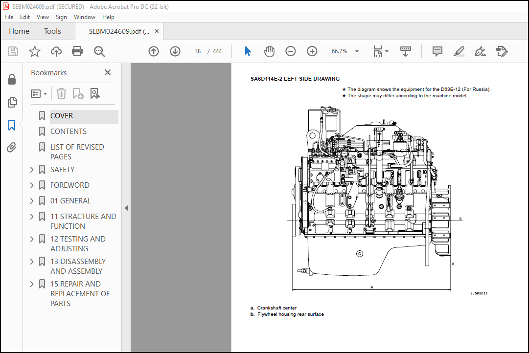Select 13 DISASSEMBLY AND ASSEMBLY bookmark label
Viewport: 529px width, 353px height.
coord(78,266)
